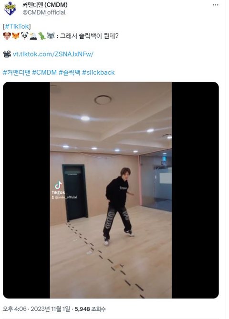Click the TikTok logo watermark in video
Screen dimensions: 229x319
58,187
